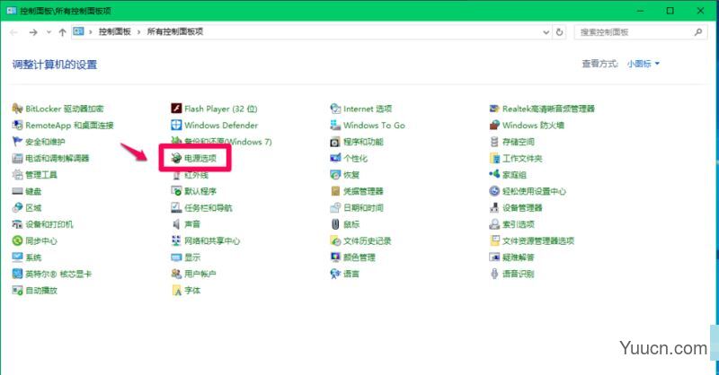
Task: Open 任务栏和导航 icon
Action: point(176,207)
